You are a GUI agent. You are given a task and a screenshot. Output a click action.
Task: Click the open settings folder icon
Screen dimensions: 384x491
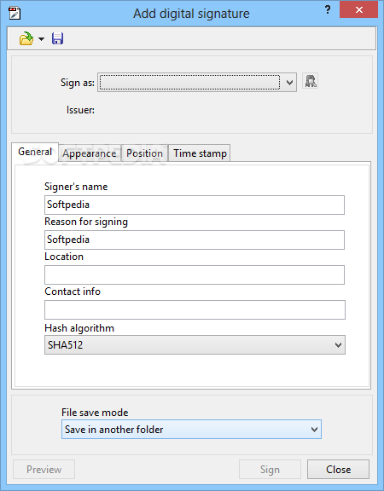[26, 39]
